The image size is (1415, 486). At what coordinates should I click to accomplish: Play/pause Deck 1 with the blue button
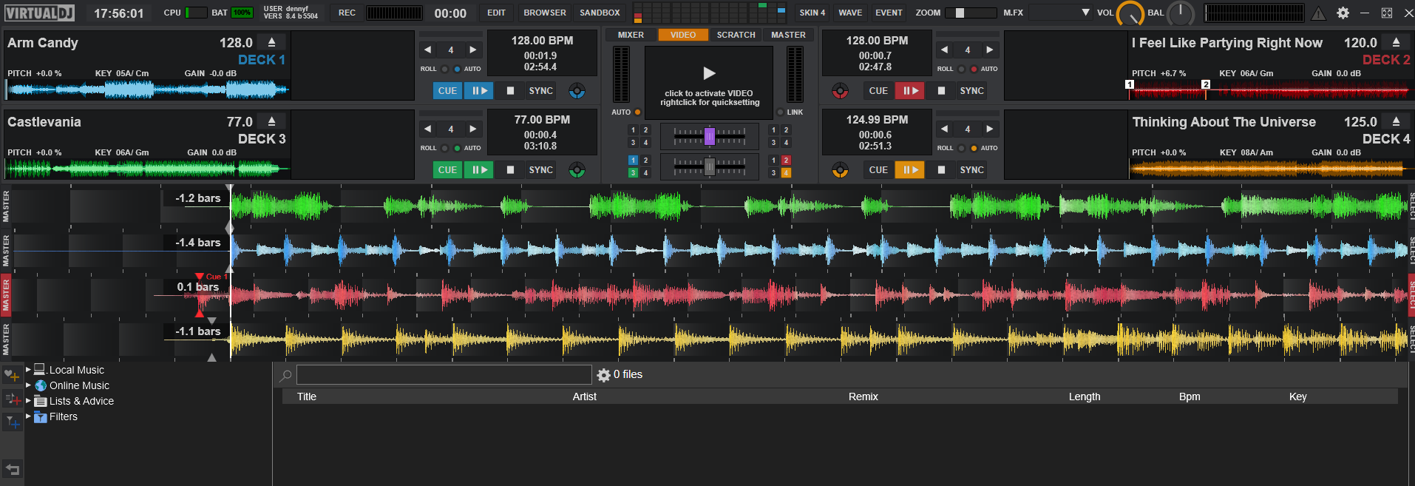pyautogui.click(x=479, y=91)
